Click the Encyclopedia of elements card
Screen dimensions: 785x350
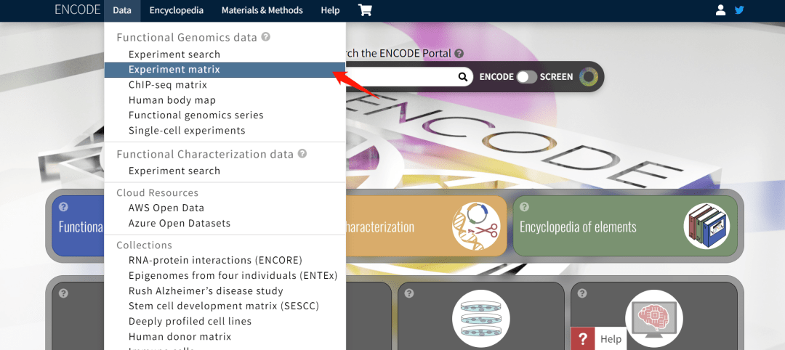point(624,227)
